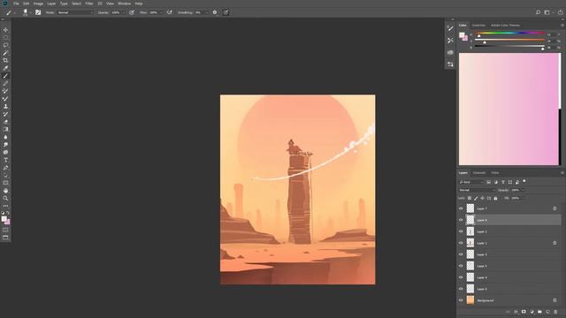Open smoothing options gear icon

coord(215,12)
